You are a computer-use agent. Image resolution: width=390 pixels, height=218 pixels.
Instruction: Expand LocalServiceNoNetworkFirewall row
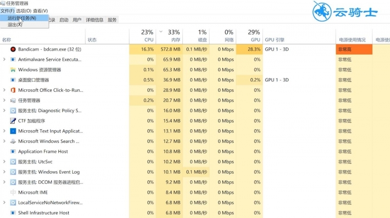coord(4,202)
